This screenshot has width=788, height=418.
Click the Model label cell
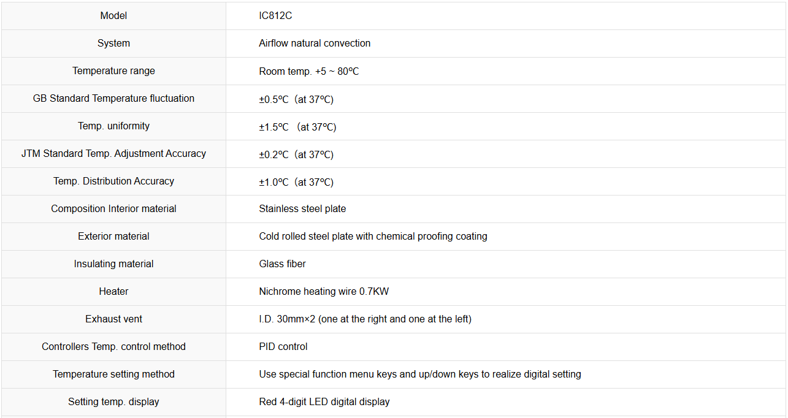[113, 16]
